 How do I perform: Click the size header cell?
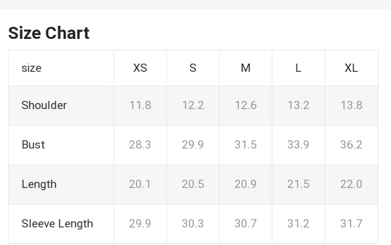coord(31,68)
